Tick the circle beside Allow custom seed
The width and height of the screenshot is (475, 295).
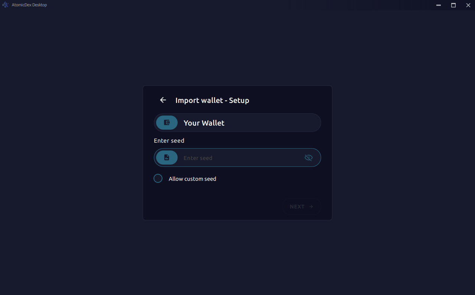(x=158, y=178)
